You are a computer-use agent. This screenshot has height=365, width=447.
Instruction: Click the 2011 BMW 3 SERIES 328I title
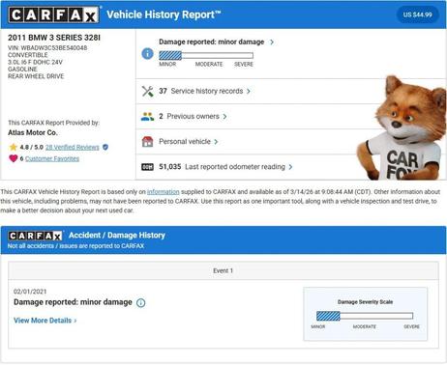coord(54,38)
